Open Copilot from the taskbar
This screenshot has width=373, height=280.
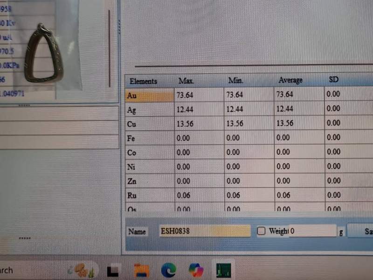click(196, 270)
